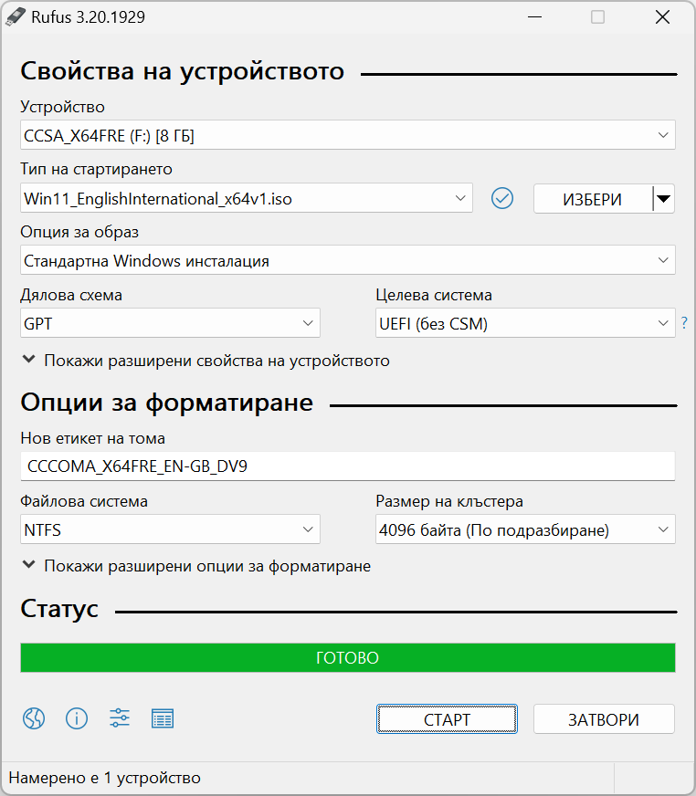The width and height of the screenshot is (696, 796).
Task: Click the Rufus USB drive title icon
Action: 16,16
